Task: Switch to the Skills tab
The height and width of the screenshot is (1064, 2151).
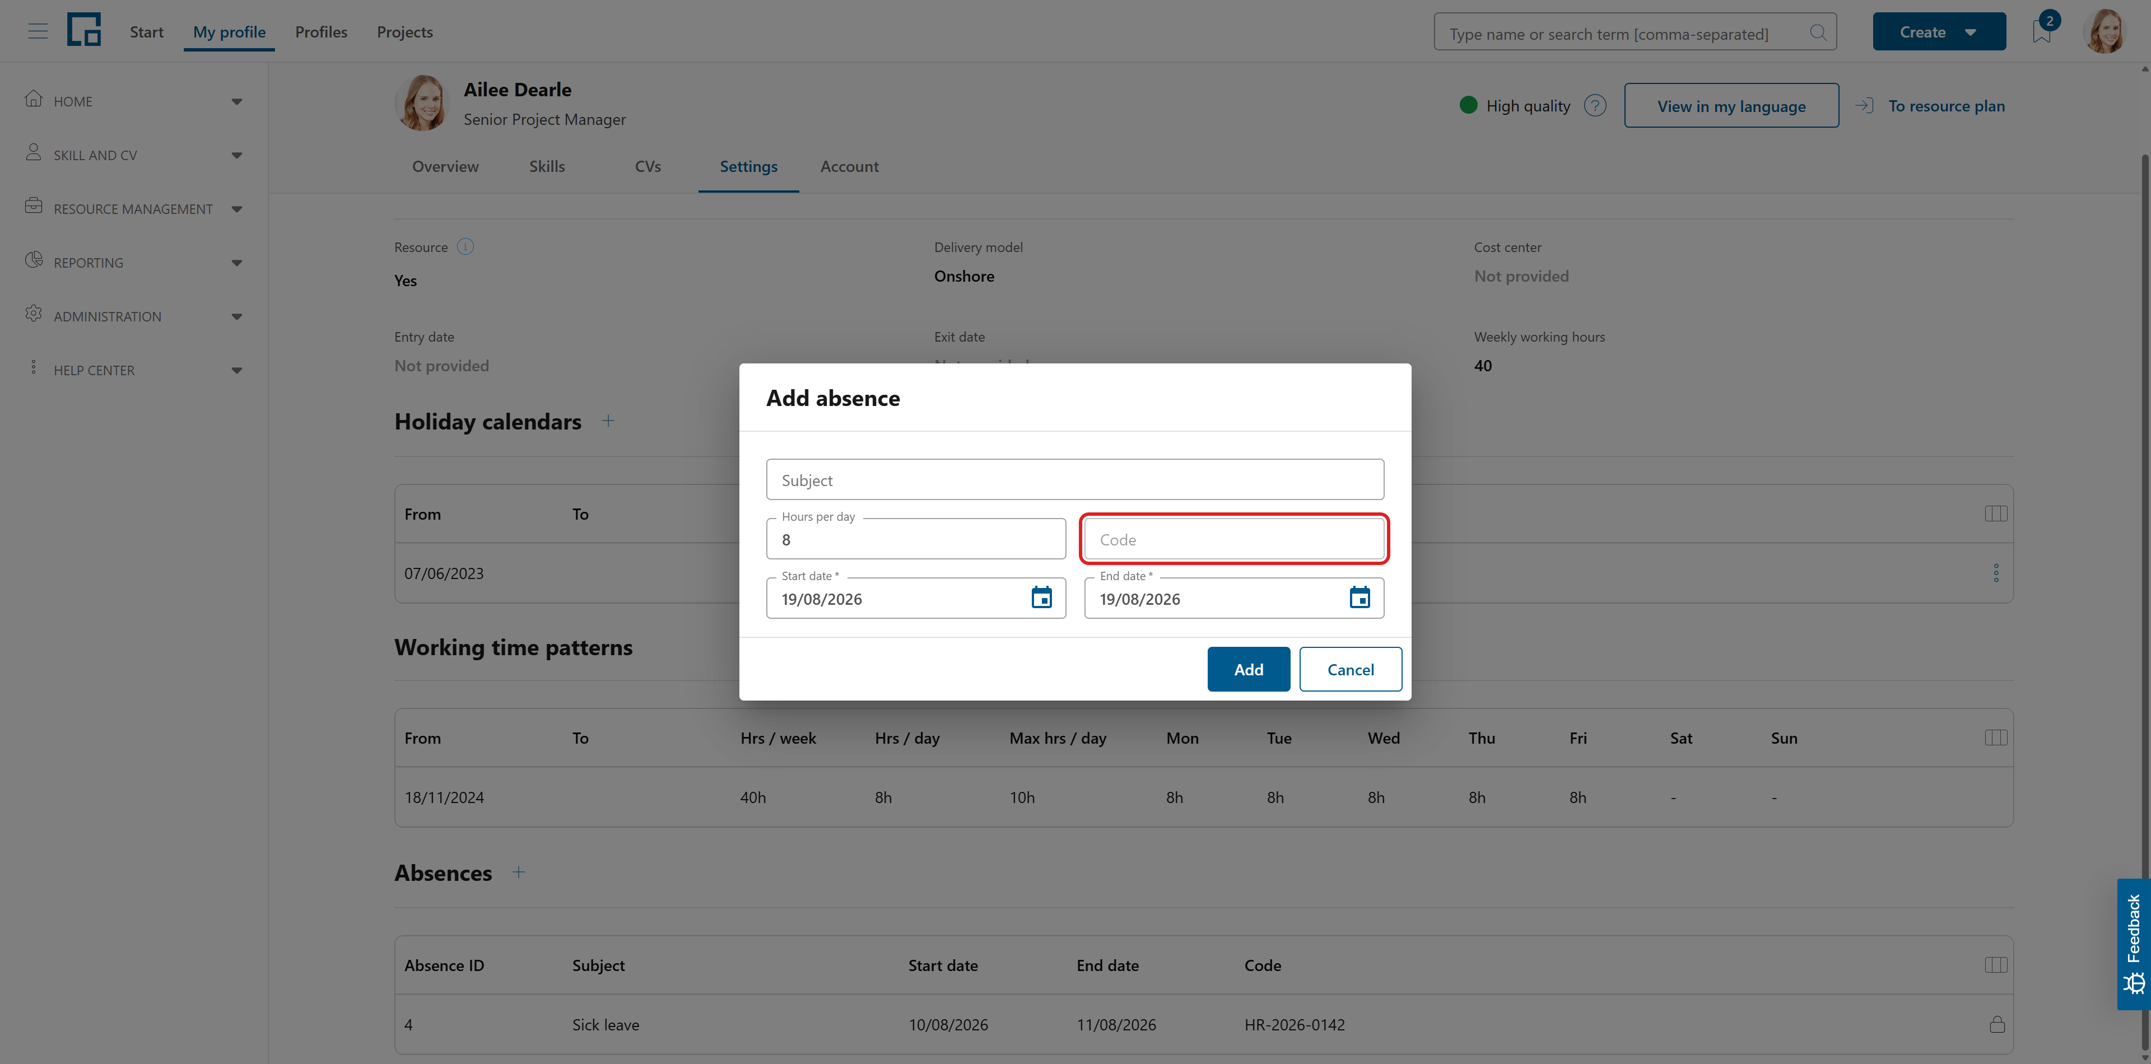Action: (547, 167)
